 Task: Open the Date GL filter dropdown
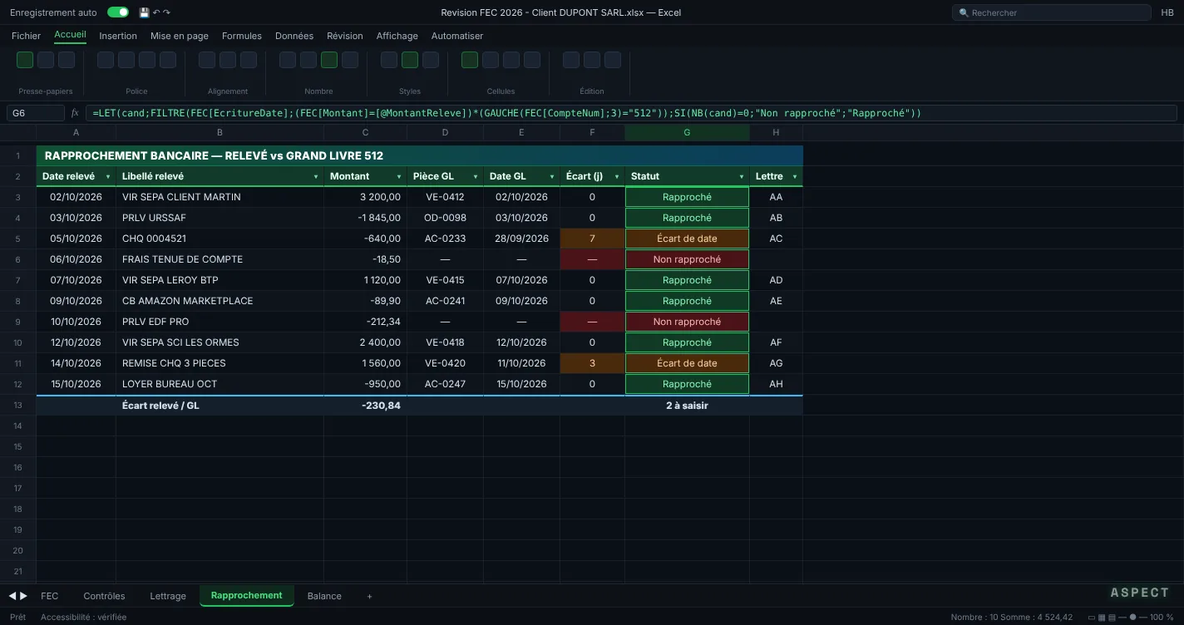click(552, 177)
